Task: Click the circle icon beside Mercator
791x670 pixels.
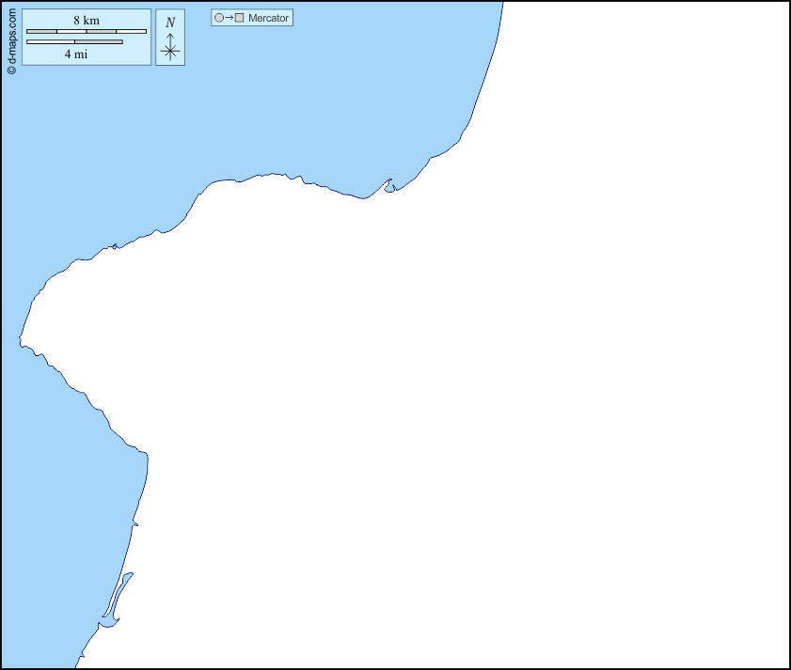Action: [219, 18]
